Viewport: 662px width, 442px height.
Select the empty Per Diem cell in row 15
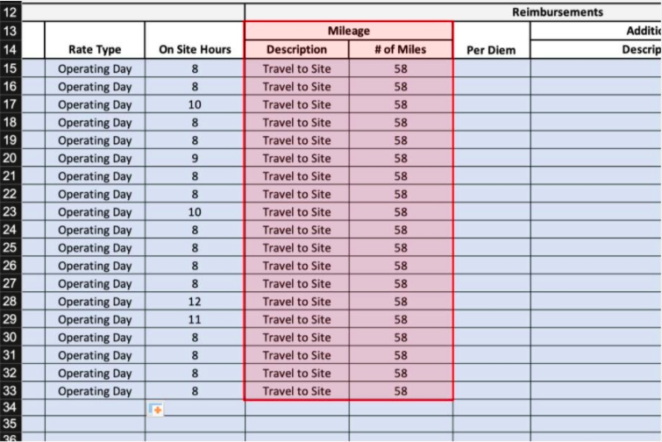click(491, 68)
